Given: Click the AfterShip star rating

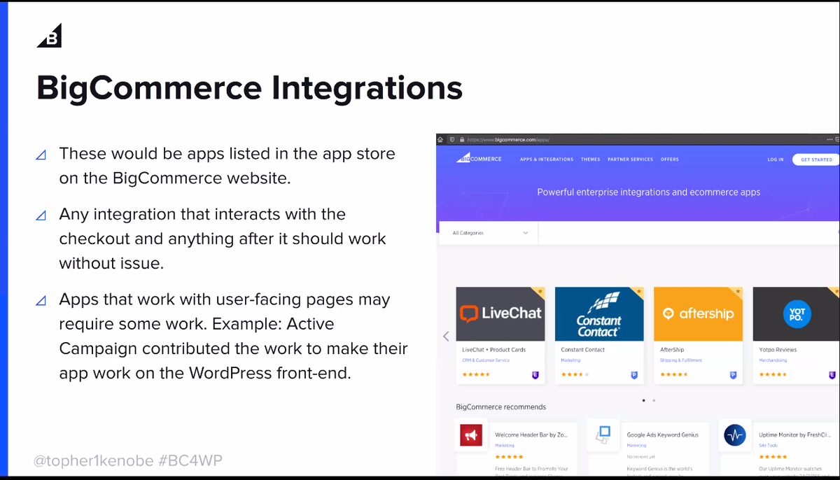Looking at the screenshot, I should [673, 375].
